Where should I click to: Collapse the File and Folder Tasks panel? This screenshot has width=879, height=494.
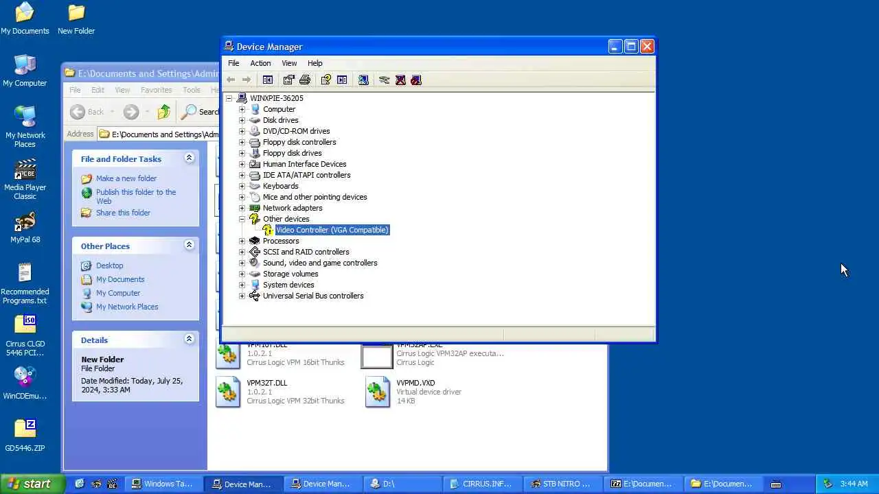(x=189, y=158)
